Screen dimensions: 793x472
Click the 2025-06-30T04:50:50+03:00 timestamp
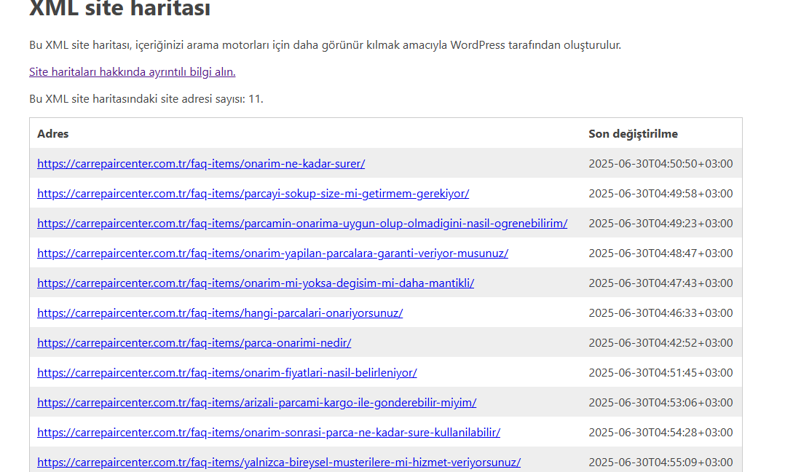[x=660, y=164]
